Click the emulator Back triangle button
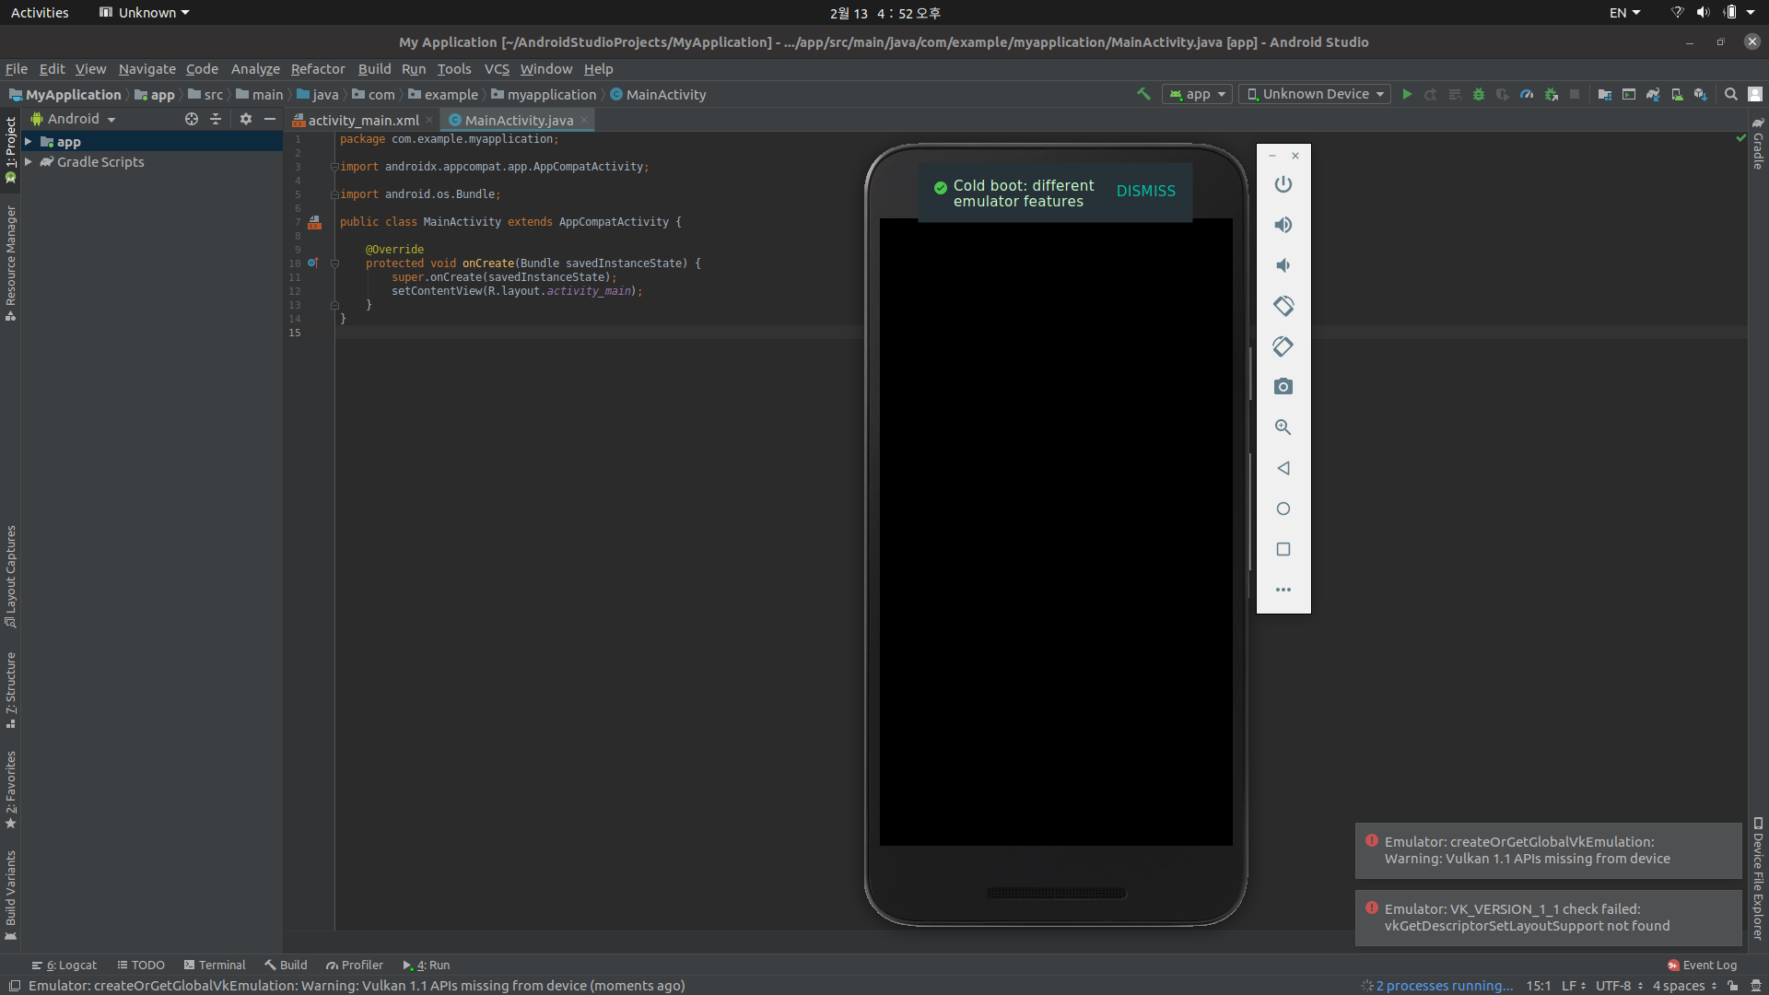Viewport: 1769px width, 995px height. 1283,468
